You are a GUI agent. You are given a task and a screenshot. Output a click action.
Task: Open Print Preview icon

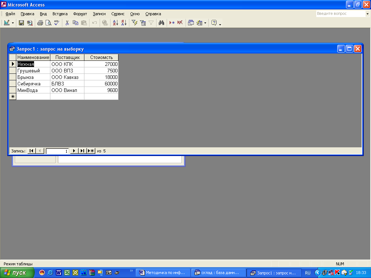point(49,23)
